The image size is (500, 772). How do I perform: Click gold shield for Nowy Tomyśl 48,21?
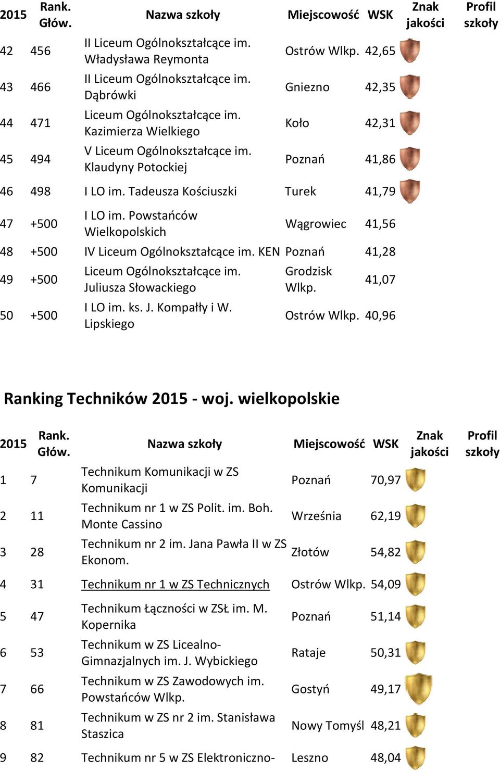pyautogui.click(x=415, y=725)
